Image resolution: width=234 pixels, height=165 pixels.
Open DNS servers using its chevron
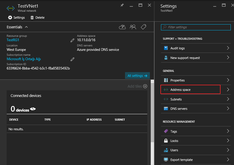click(228, 109)
